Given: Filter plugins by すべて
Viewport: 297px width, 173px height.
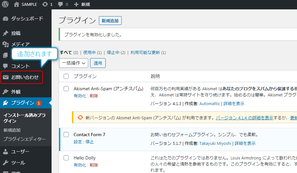Looking at the screenshot, I should (x=66, y=52).
